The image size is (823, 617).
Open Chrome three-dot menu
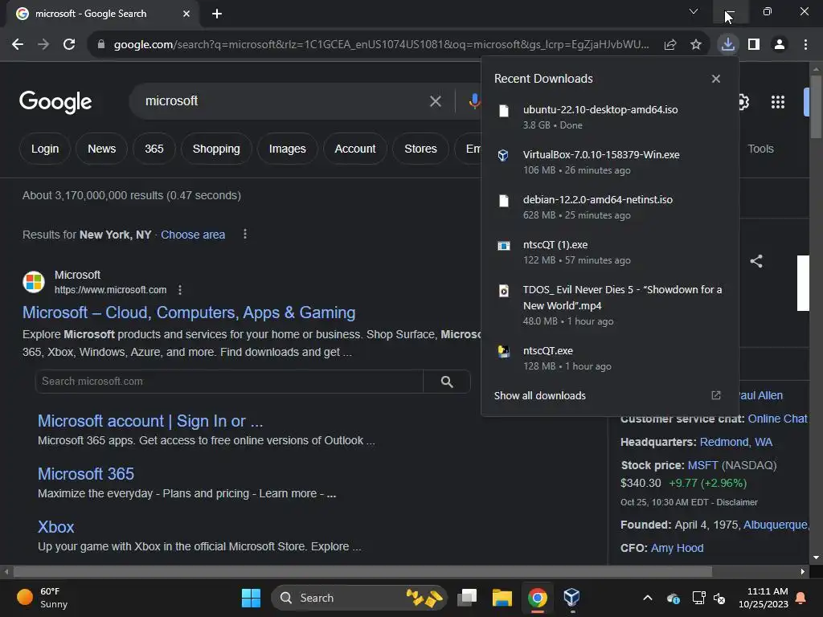coord(805,45)
